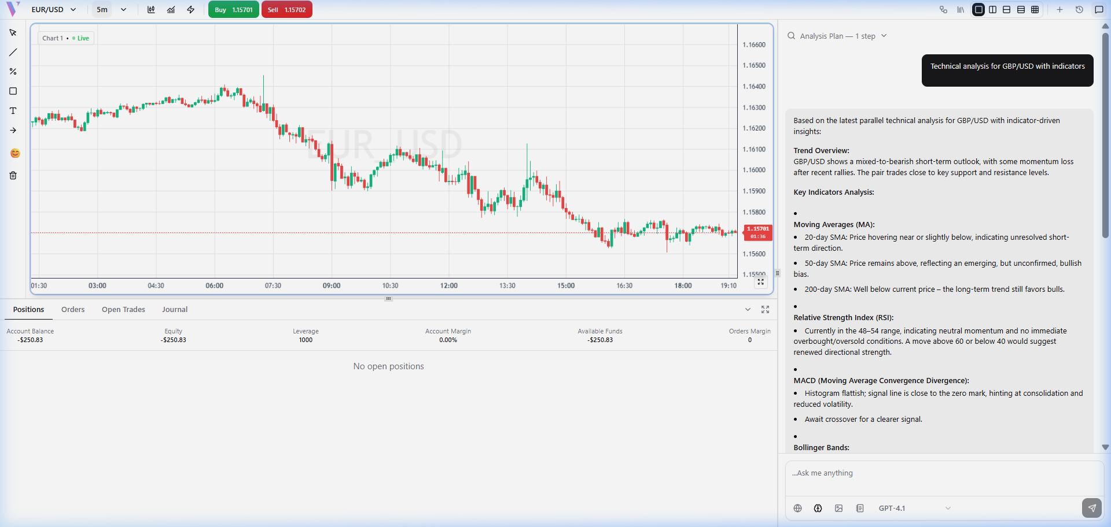
Task: Open the Journal tab
Action: point(174,310)
